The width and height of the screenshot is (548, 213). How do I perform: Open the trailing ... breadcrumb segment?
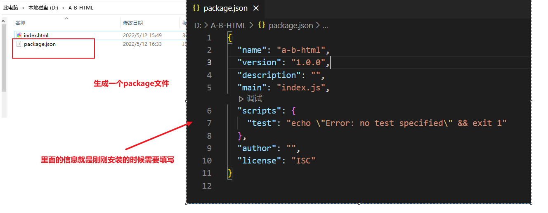point(325,26)
